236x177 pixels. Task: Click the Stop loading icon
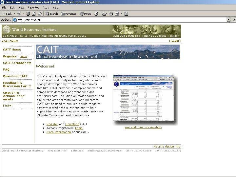[x=28, y=14]
